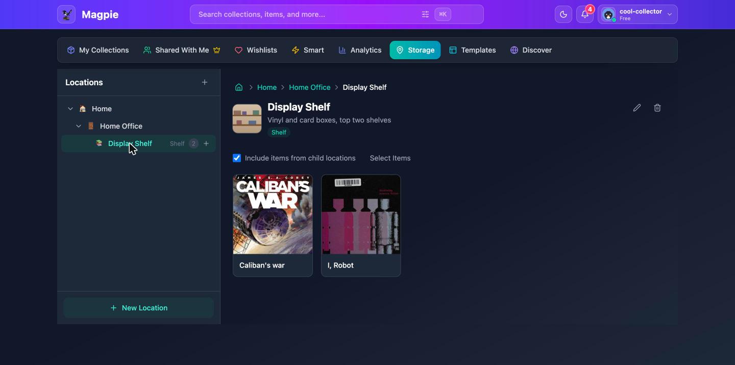Edit Display Shelf with pencil icon
Viewport: 735px width, 365px height.
pyautogui.click(x=637, y=108)
